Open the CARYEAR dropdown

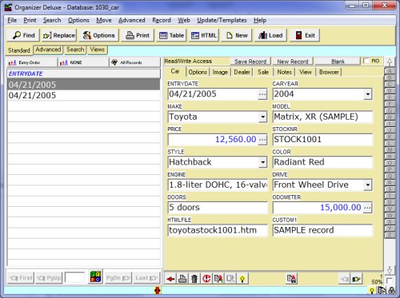click(368, 94)
